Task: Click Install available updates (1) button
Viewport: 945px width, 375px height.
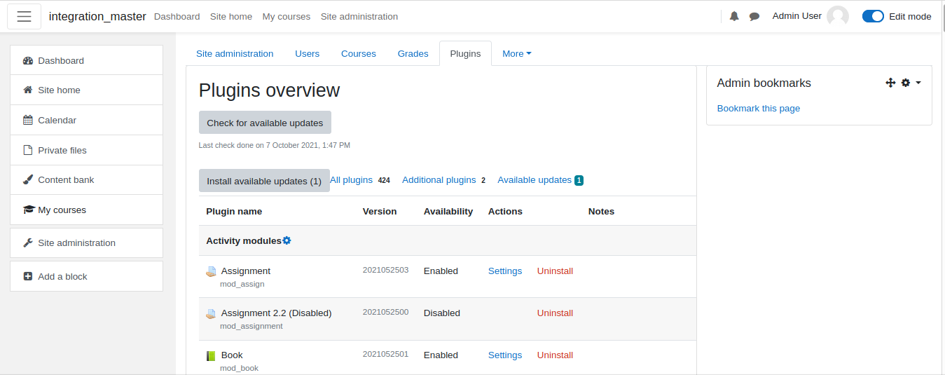Action: coord(264,181)
